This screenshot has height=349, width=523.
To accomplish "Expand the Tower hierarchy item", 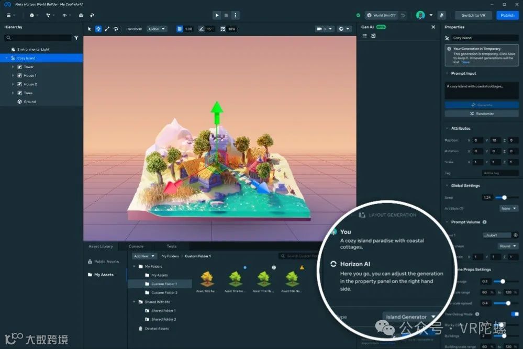I will click(13, 66).
